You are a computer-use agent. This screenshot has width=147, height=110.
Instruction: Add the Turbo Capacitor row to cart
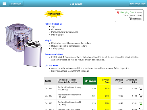point(141,109)
